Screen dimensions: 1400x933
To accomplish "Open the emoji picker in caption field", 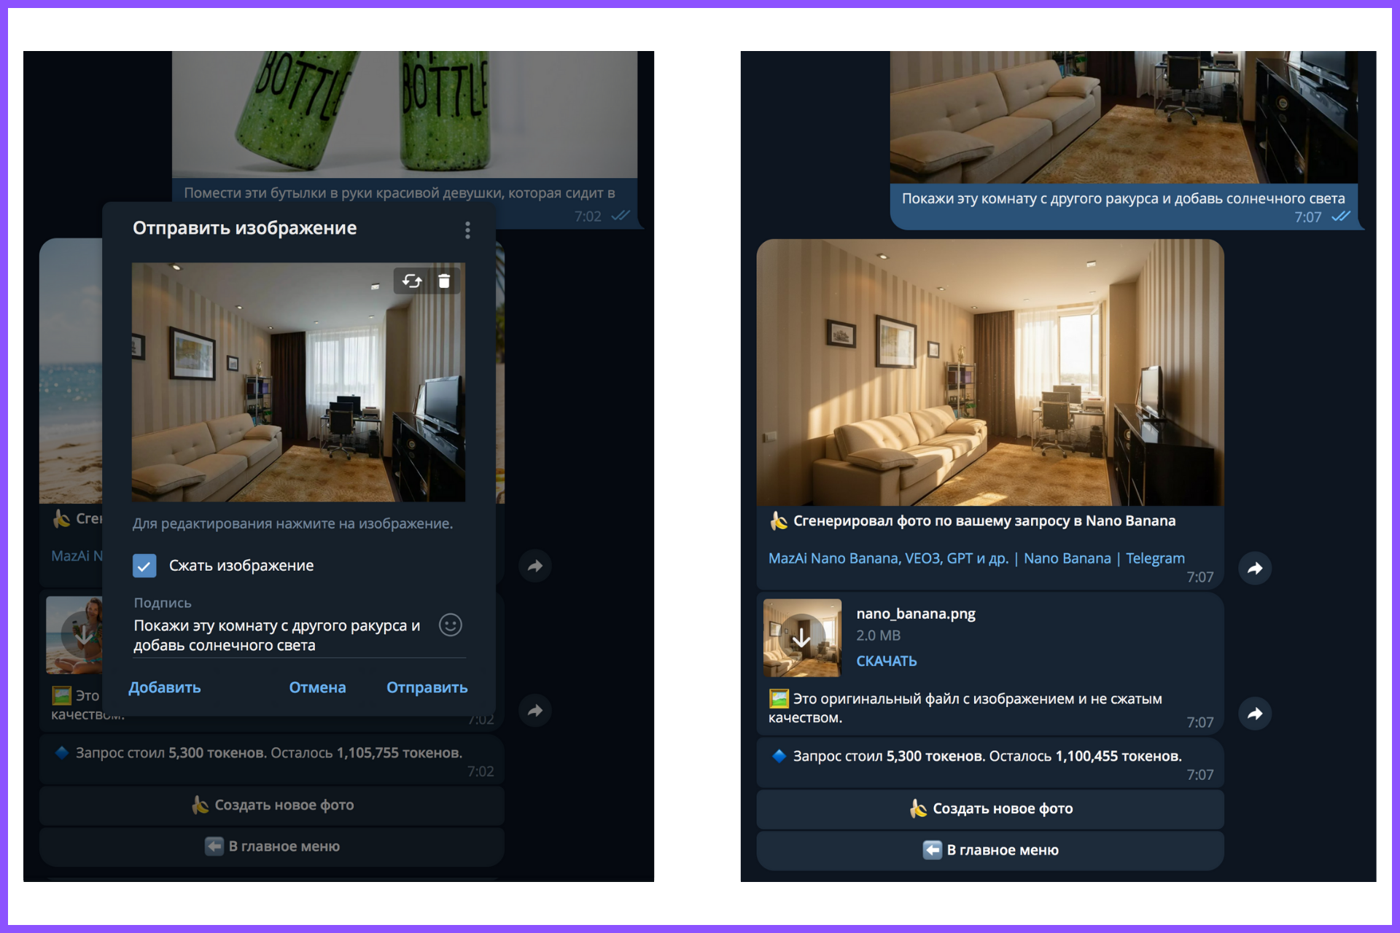I will pyautogui.click(x=450, y=625).
